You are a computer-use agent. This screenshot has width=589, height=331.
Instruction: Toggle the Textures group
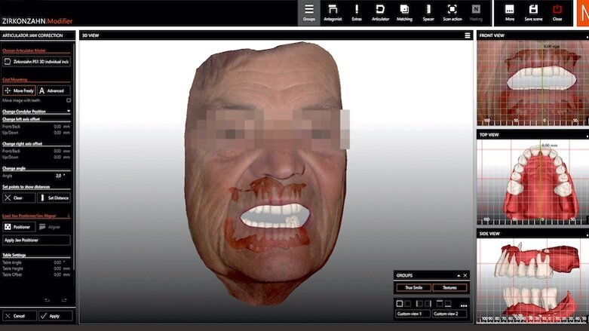(x=449, y=288)
